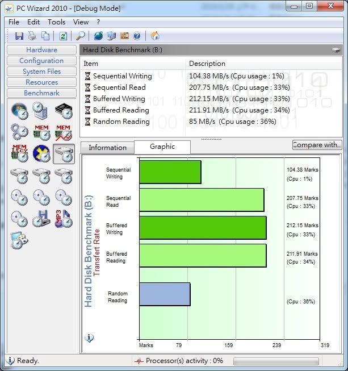This screenshot has height=371, width=348.
Task: Click the 211.91 Marks label in the chart
Action: tap(303, 253)
